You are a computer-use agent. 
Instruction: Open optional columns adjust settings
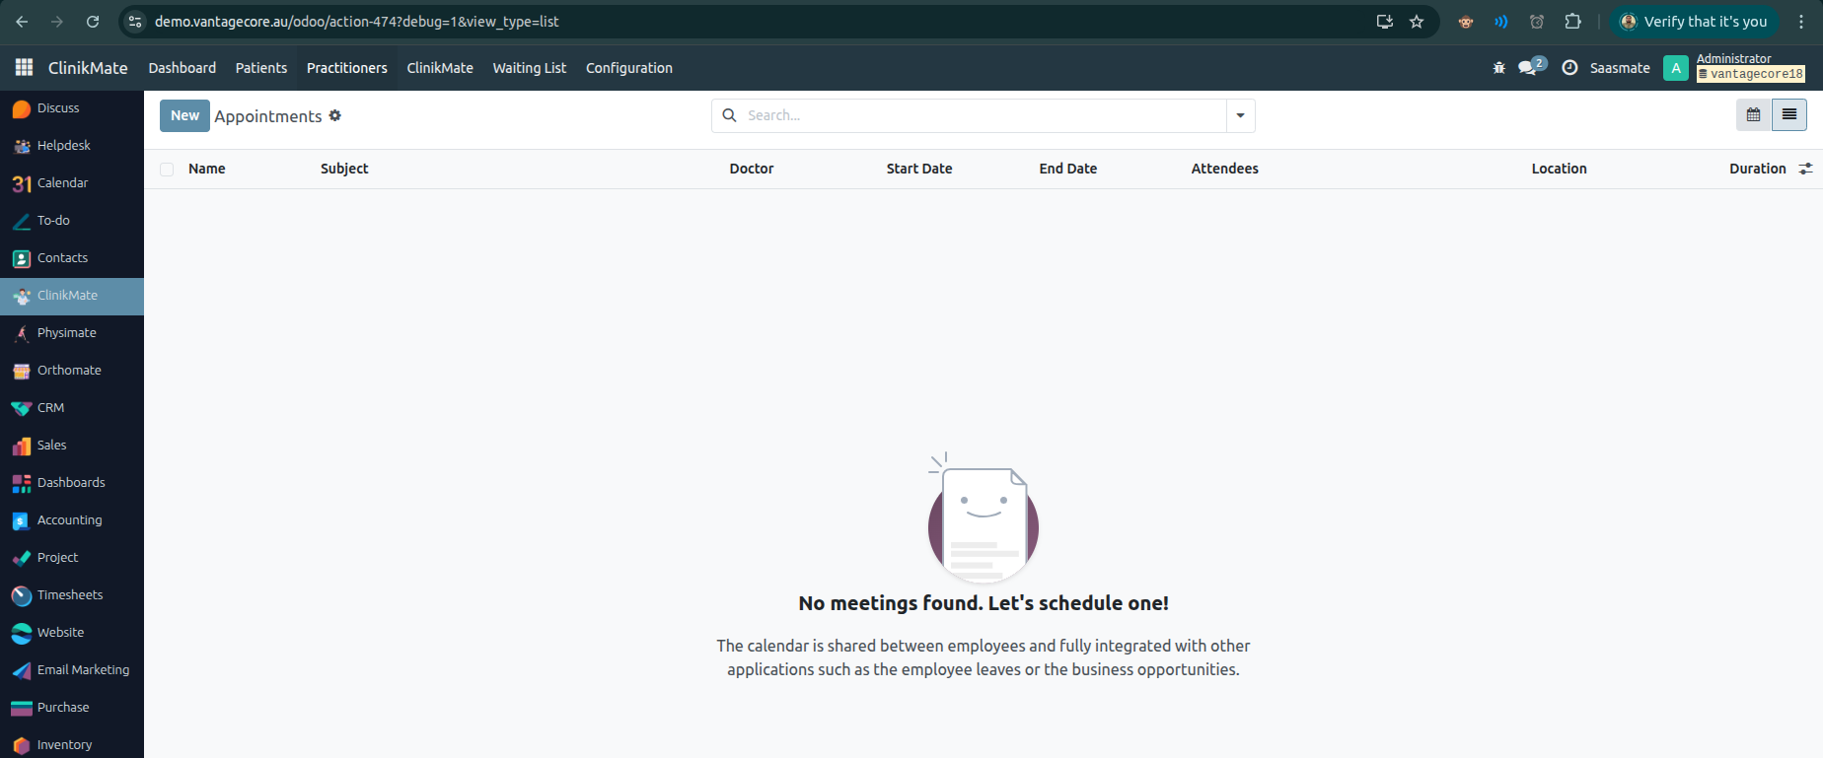point(1805,169)
